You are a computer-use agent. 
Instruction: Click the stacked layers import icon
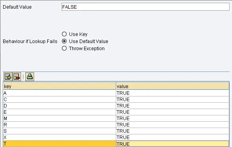(30, 77)
